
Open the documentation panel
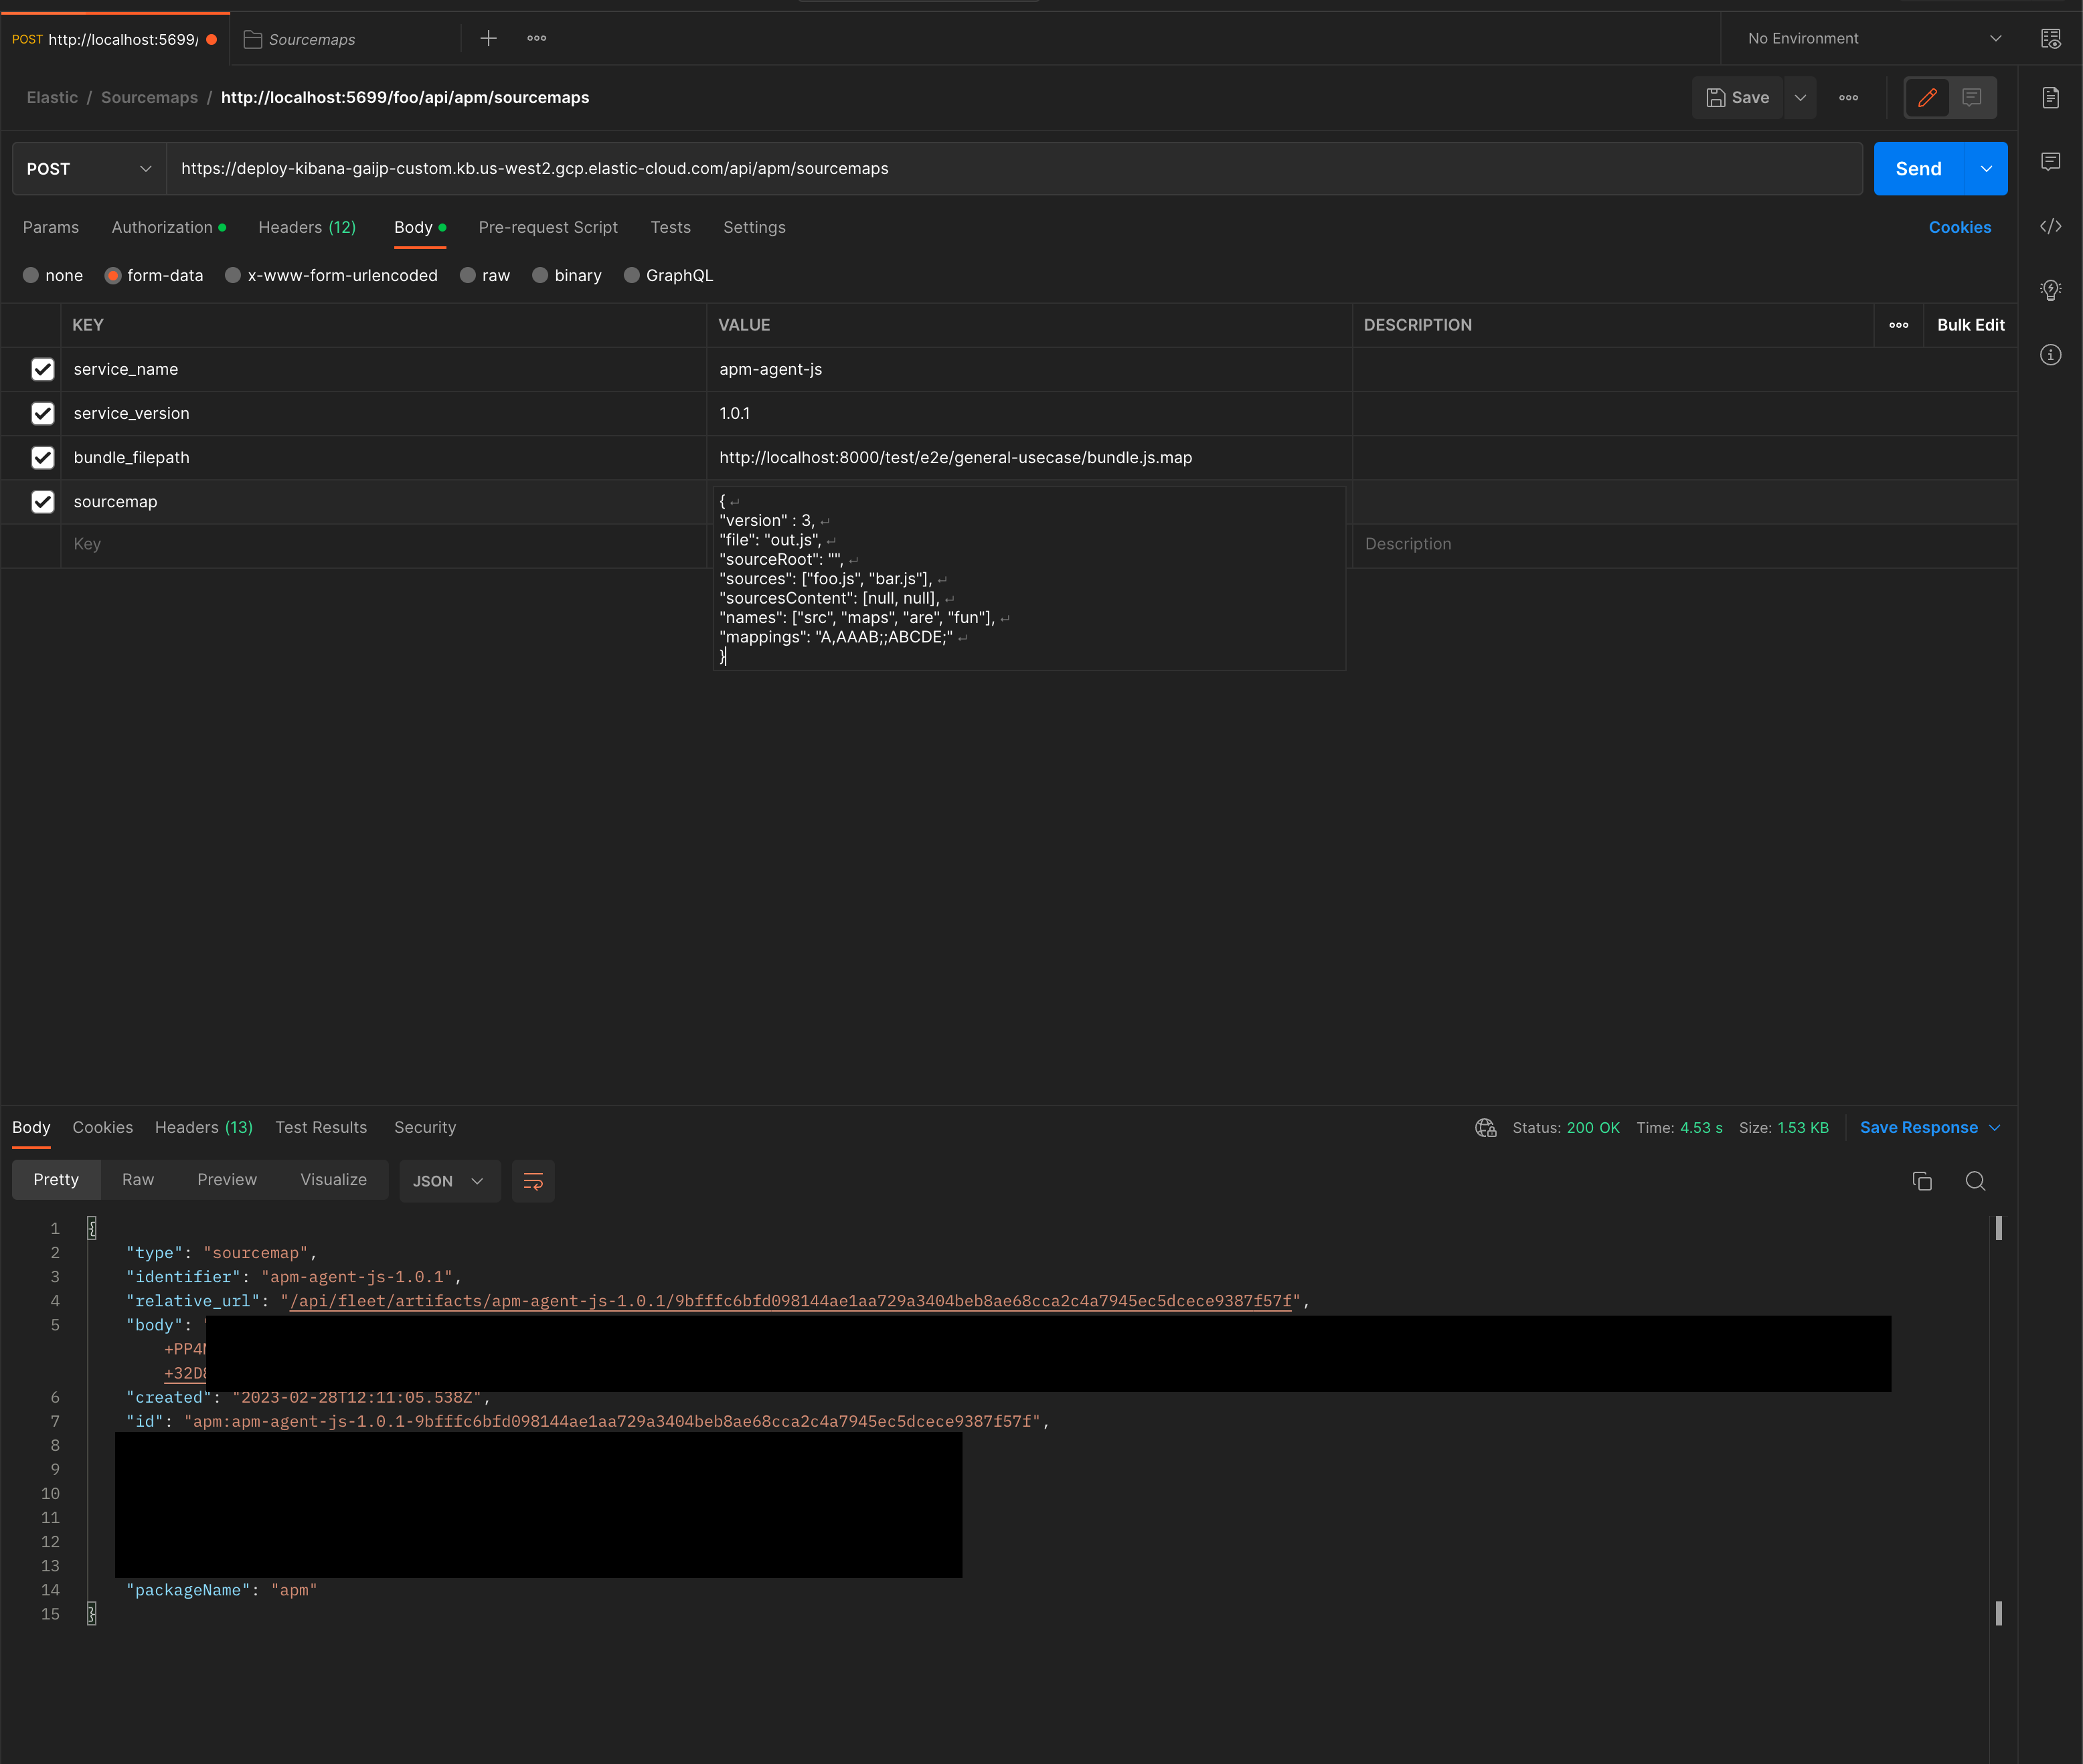click(x=2051, y=97)
